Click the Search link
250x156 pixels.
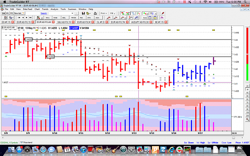[x=44, y=13]
